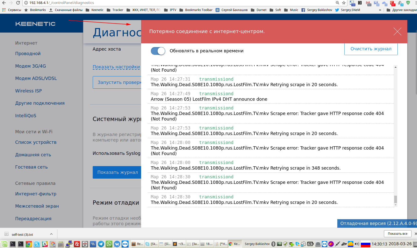Open IntelliQoS sidebar item
The width and height of the screenshot is (417, 248).
(26, 116)
